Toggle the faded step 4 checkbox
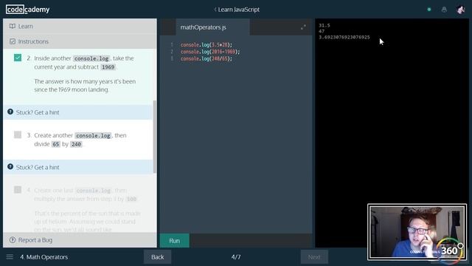 pyautogui.click(x=18, y=190)
